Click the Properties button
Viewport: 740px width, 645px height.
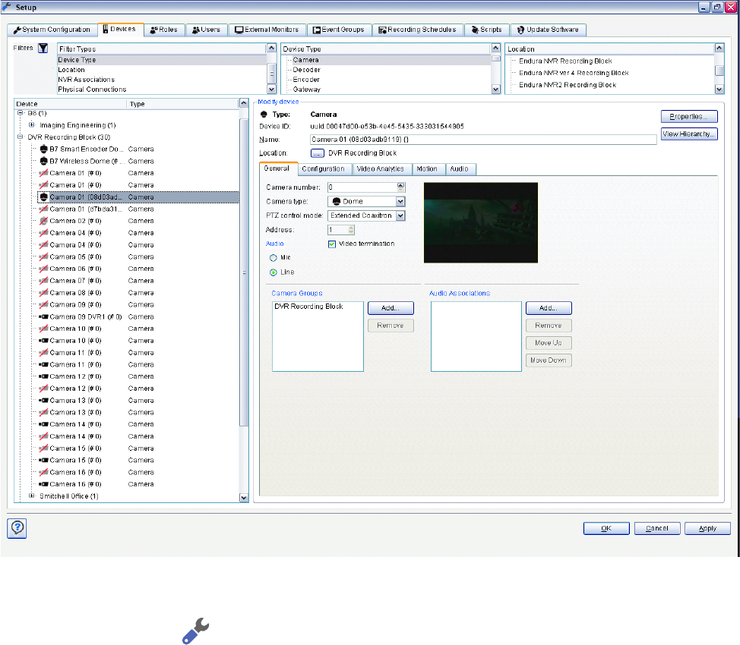688,117
